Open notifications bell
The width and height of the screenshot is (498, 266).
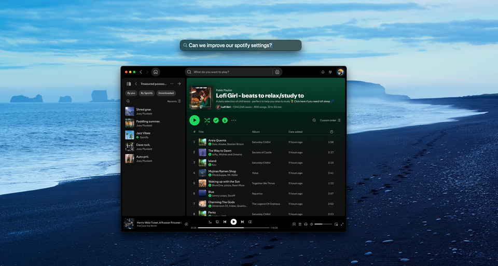click(x=323, y=72)
